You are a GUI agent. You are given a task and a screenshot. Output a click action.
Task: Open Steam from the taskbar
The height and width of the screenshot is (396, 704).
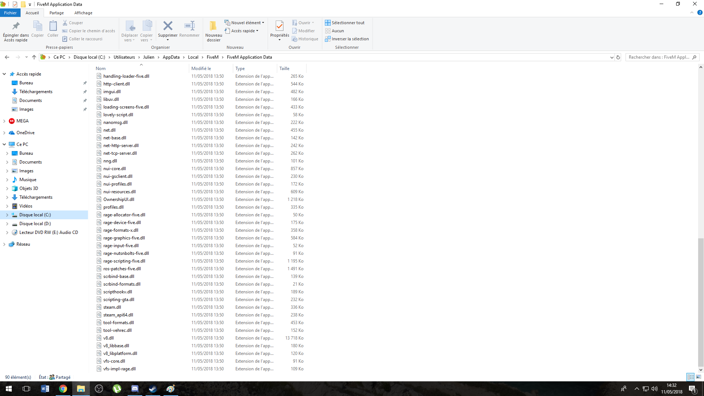153,389
